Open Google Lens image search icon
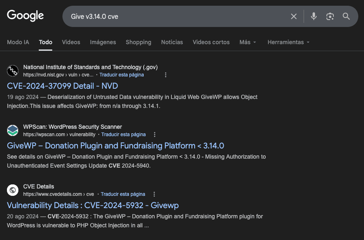This screenshot has height=240, width=364. (330, 16)
